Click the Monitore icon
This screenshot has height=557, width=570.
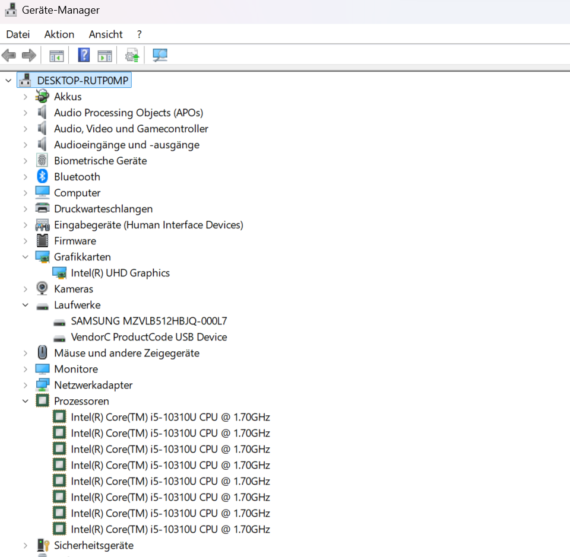(x=42, y=369)
